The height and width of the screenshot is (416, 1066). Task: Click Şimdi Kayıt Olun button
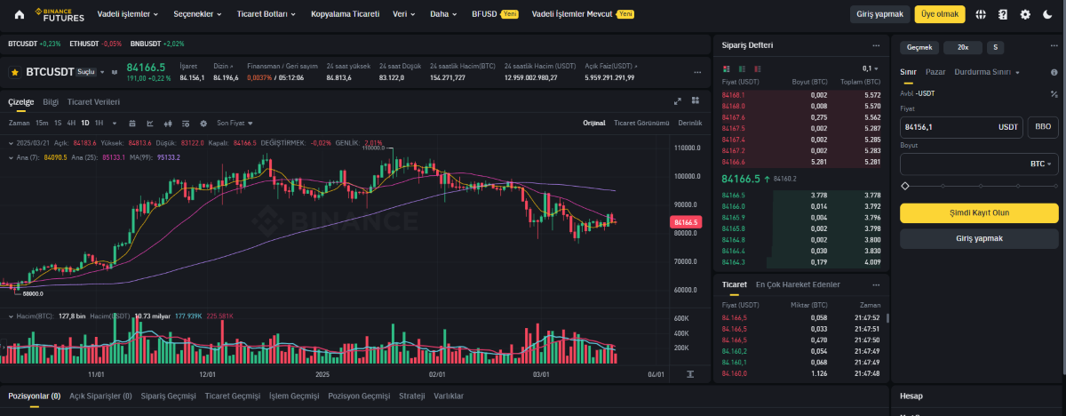(x=979, y=213)
